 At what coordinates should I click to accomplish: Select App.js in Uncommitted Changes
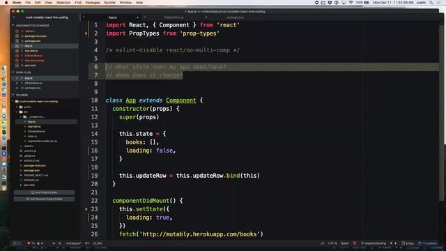29,46
